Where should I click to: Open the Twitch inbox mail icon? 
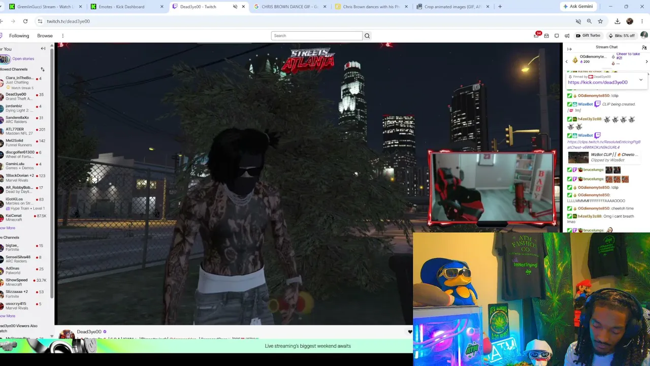click(x=546, y=36)
